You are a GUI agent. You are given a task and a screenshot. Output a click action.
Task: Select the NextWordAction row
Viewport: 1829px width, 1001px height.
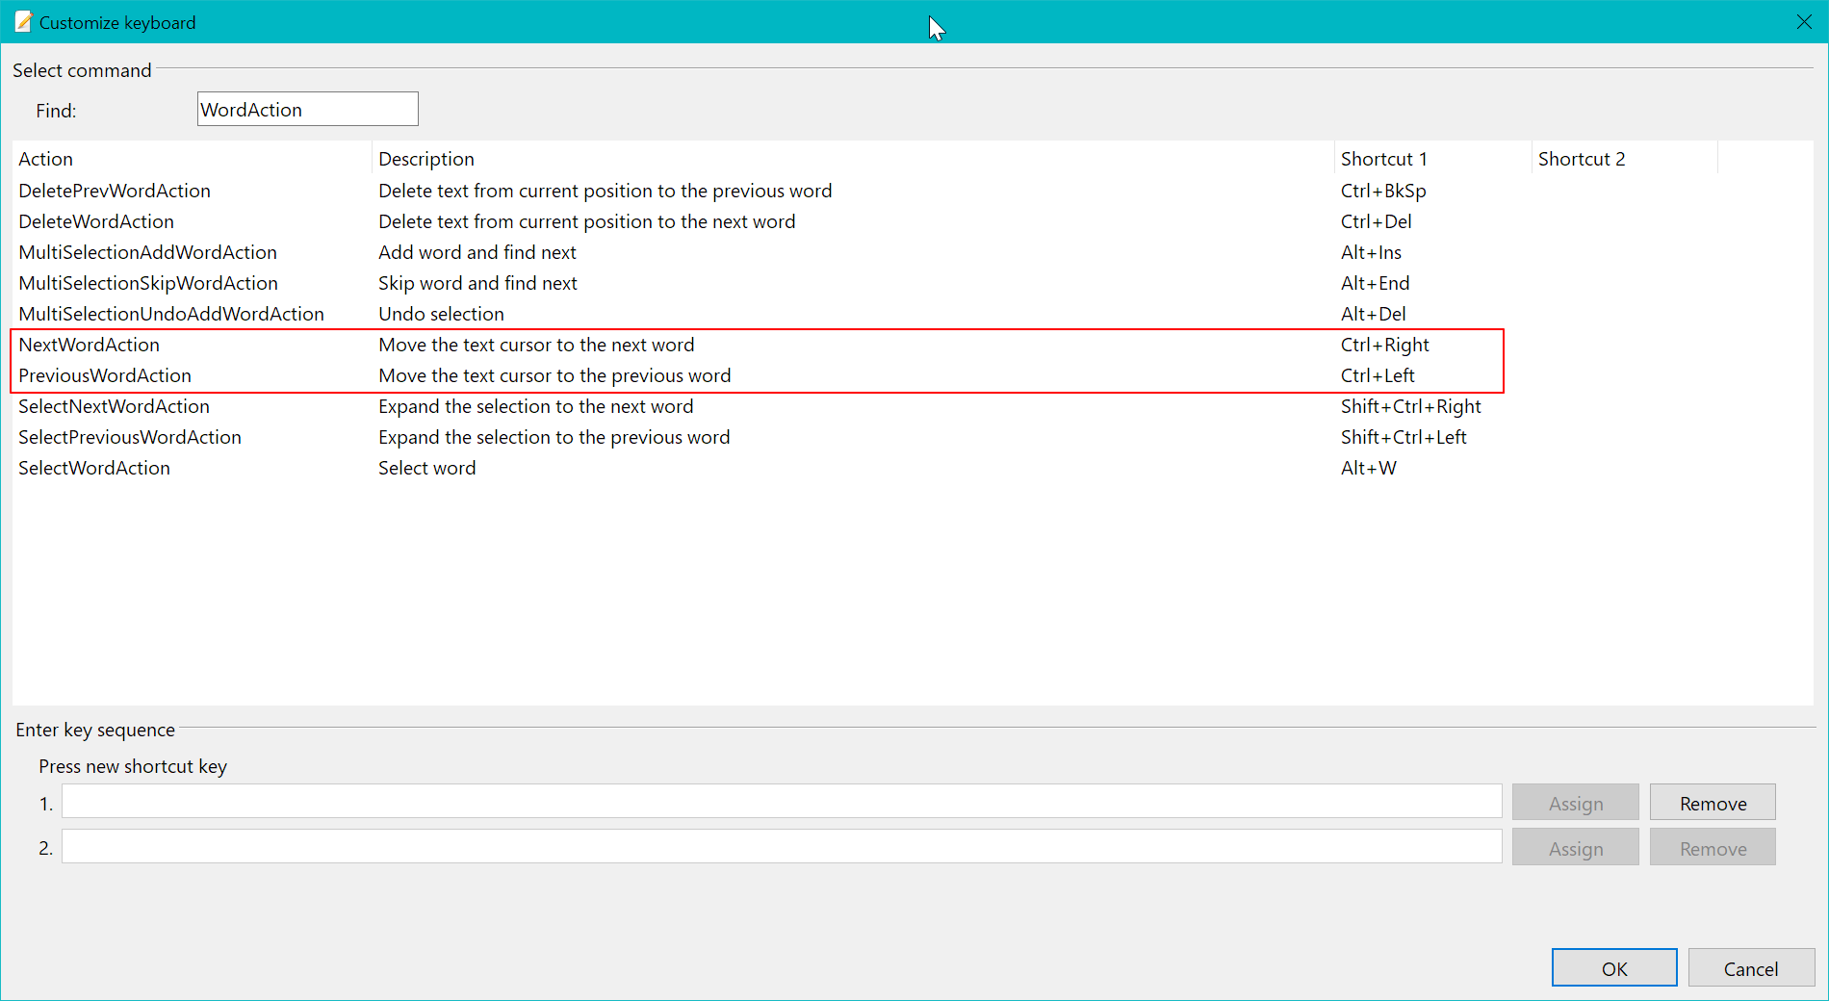(x=90, y=345)
